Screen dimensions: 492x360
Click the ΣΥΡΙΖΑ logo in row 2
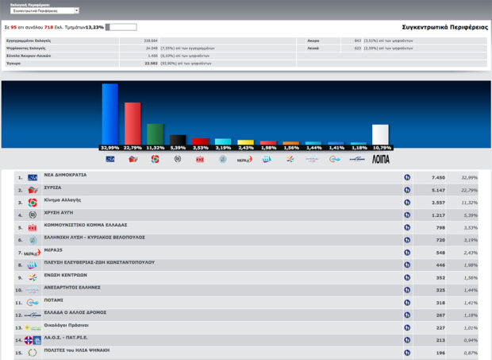tap(33, 190)
